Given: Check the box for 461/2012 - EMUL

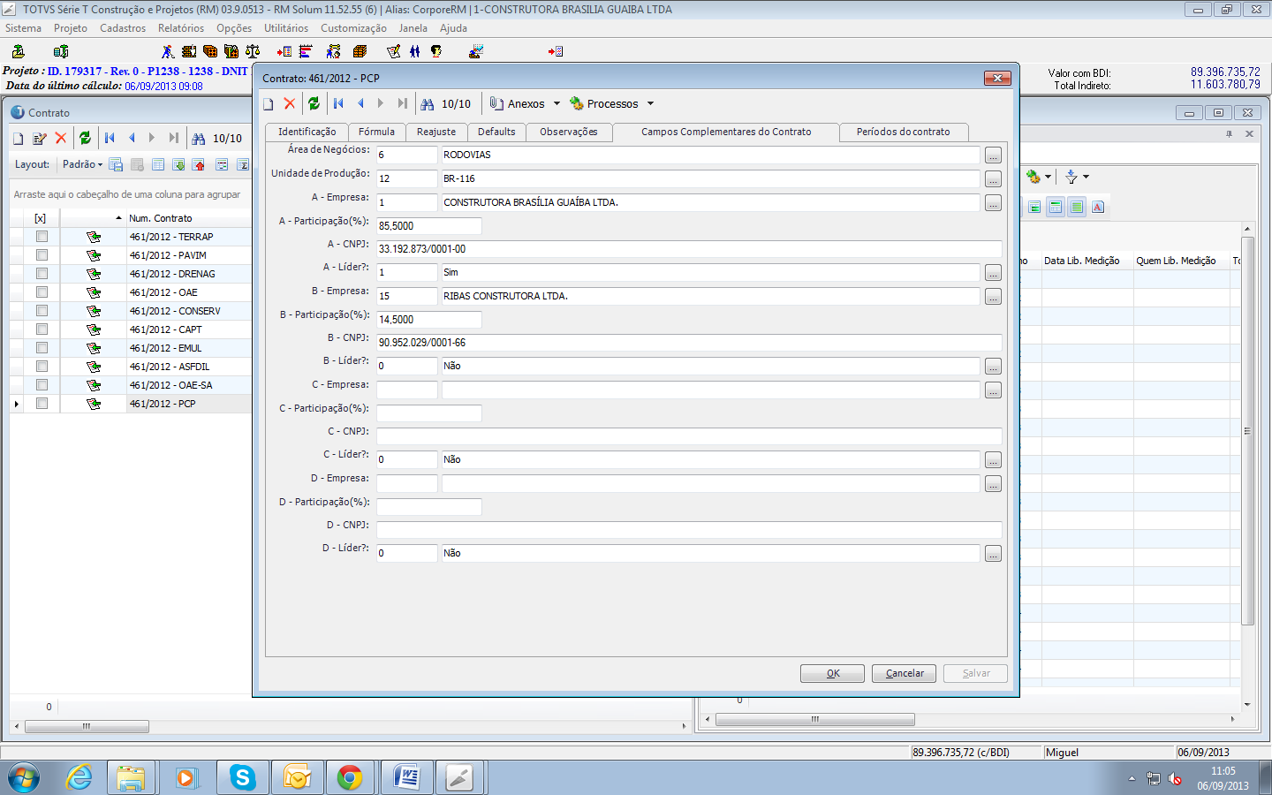Looking at the screenshot, I should [x=42, y=348].
